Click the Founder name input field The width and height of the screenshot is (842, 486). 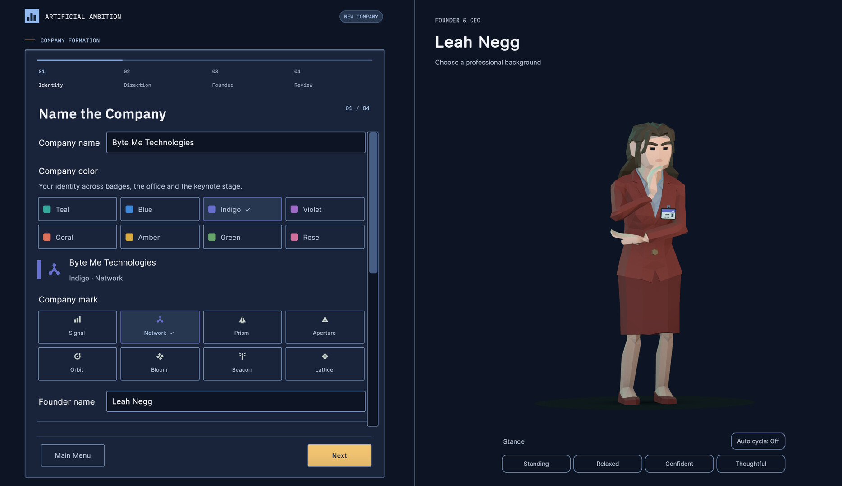(236, 401)
